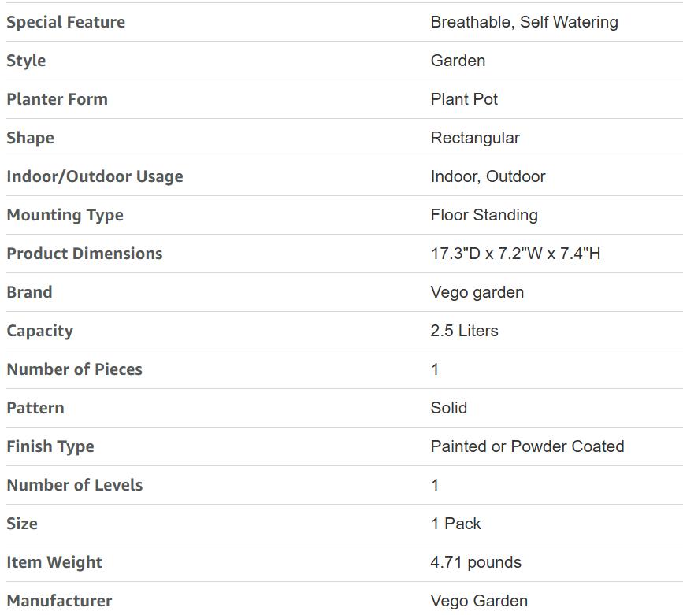Select the "Floor Standing" mounting value
The width and height of the screenshot is (683, 615).
click(484, 215)
